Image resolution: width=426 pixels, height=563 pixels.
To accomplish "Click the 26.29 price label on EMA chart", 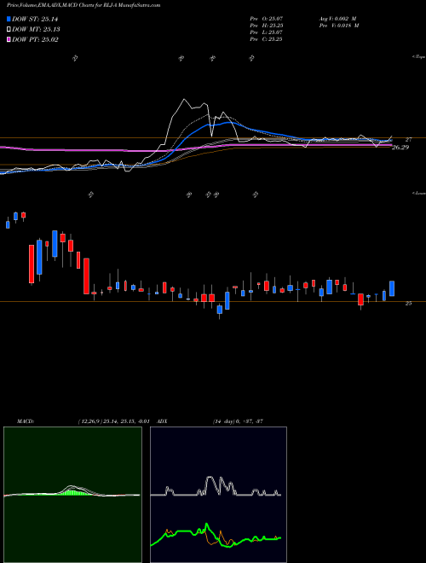I will tap(400, 148).
